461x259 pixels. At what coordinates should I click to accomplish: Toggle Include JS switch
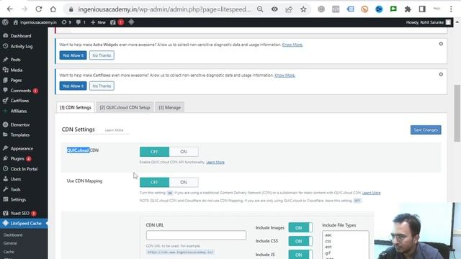300,255
